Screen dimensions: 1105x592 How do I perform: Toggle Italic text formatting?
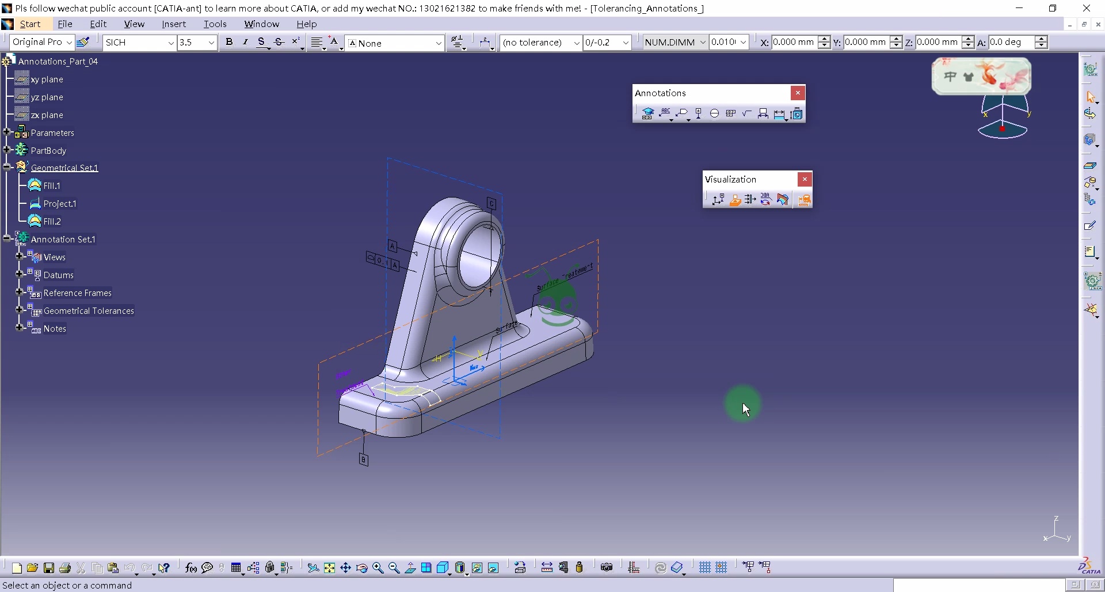[245, 42]
